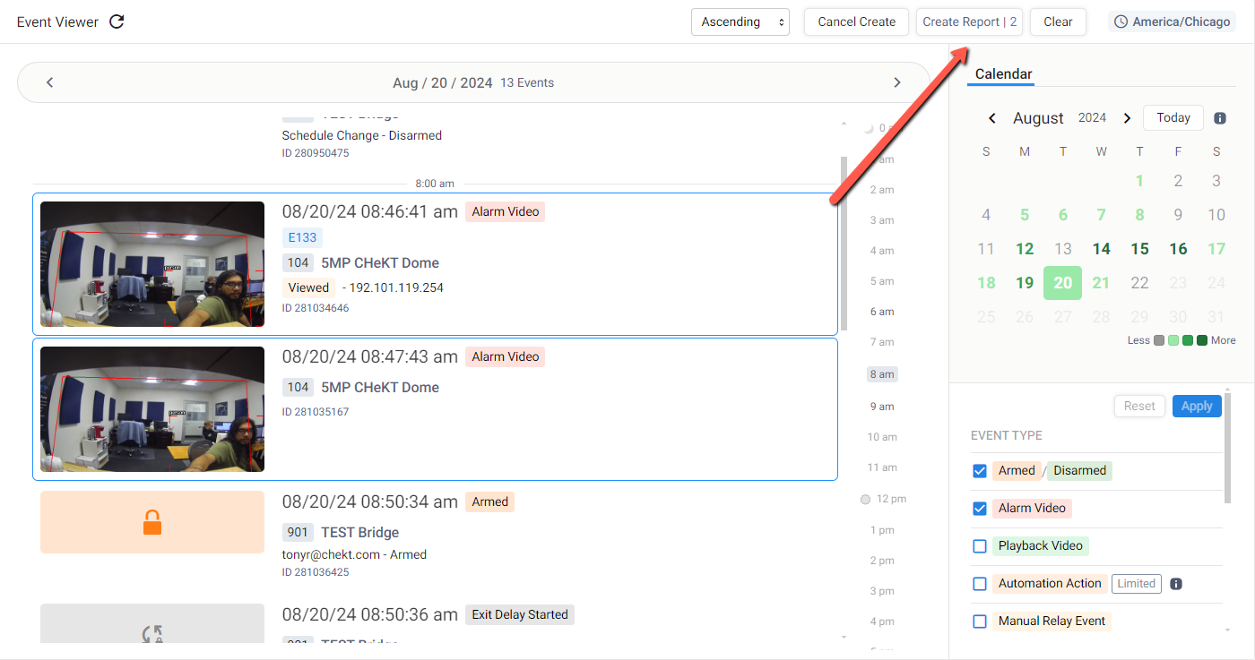
Task: Click the event list scroll down arrow
Action: [844, 637]
